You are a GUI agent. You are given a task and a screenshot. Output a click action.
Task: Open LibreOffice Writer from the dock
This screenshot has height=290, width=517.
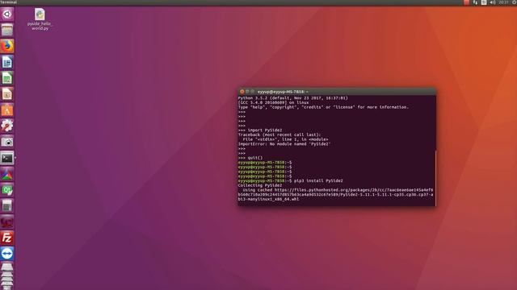click(7, 62)
